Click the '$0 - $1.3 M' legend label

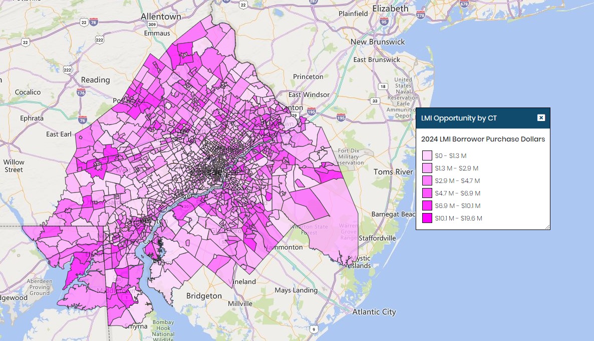pos(450,156)
